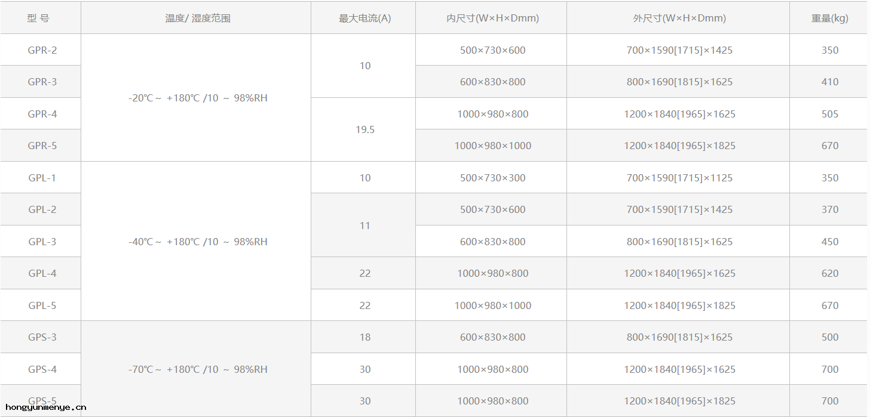Select the 505 weight cell
Viewport: 870px width, 417px height.
pyautogui.click(x=829, y=114)
